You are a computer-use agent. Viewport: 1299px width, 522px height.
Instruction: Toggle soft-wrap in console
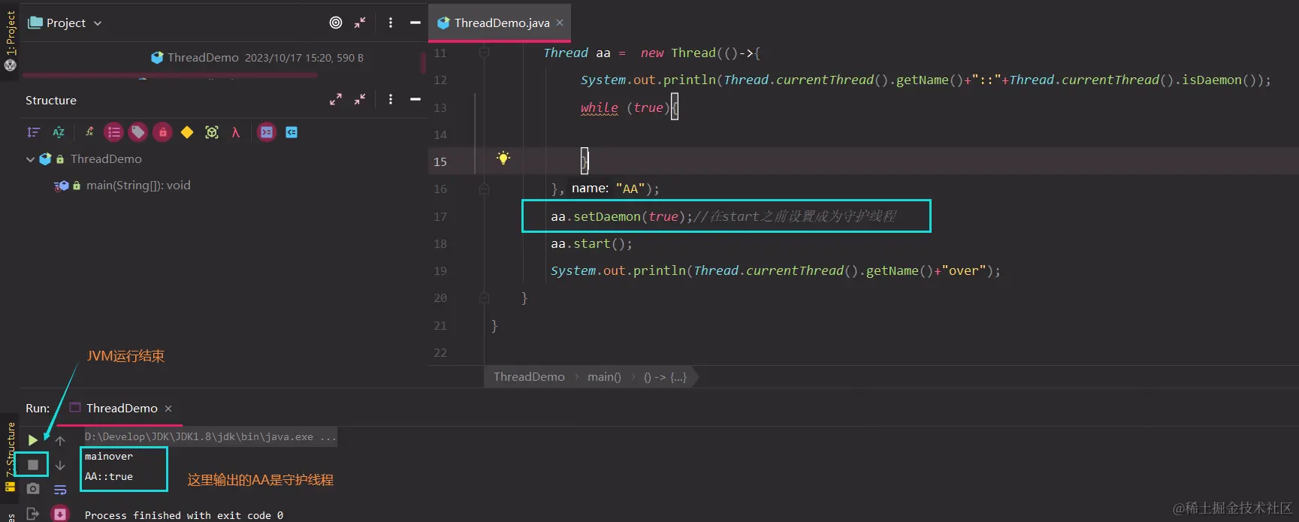point(60,490)
